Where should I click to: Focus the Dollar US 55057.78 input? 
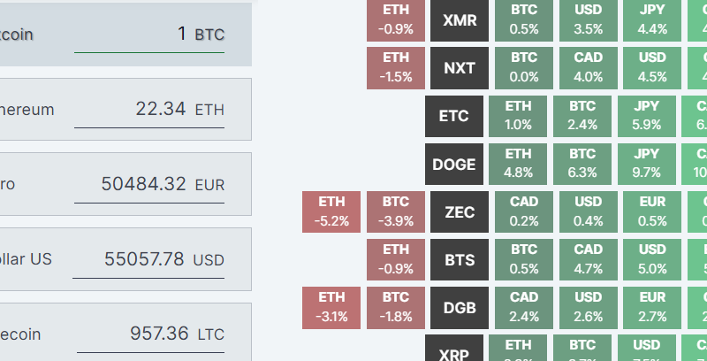pos(148,259)
